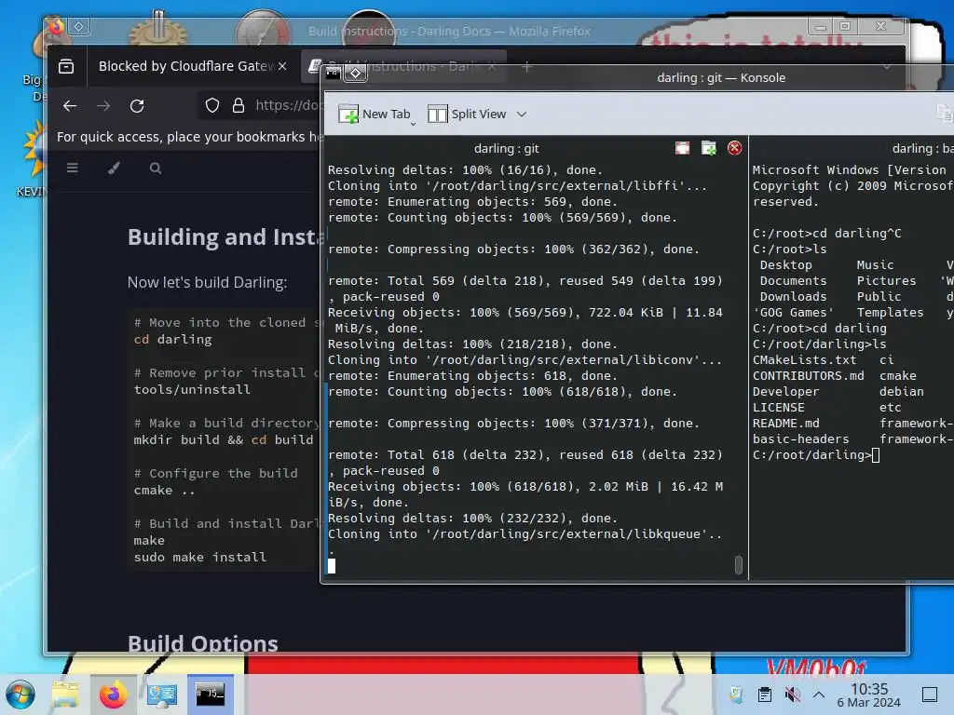Close the Blocked by Cloudflare Gateway tab
Image resolution: width=954 pixels, height=715 pixels.
(282, 66)
